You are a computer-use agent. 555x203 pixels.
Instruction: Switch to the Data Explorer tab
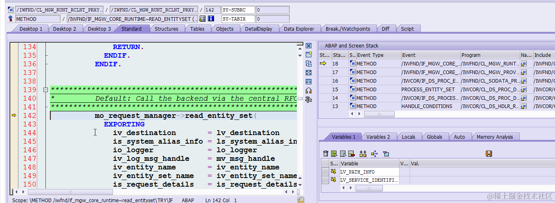299,29
